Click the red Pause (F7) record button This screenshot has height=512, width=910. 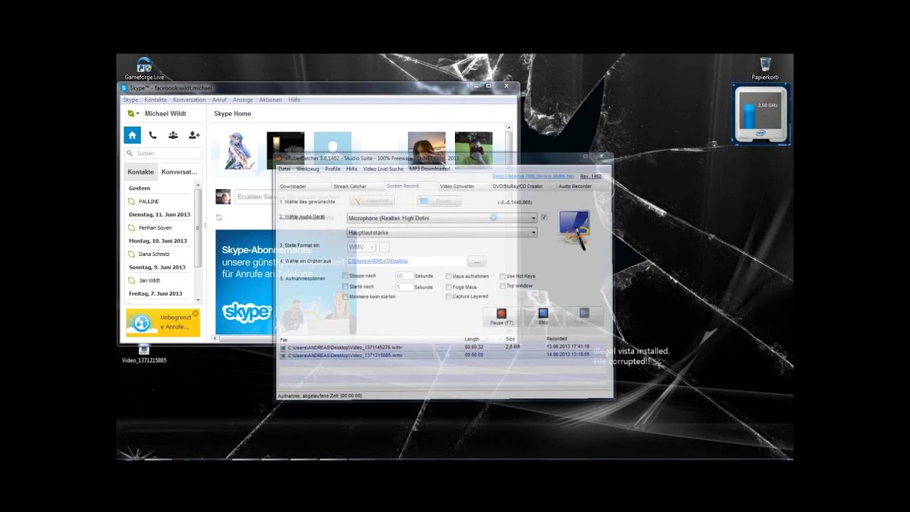tap(501, 316)
